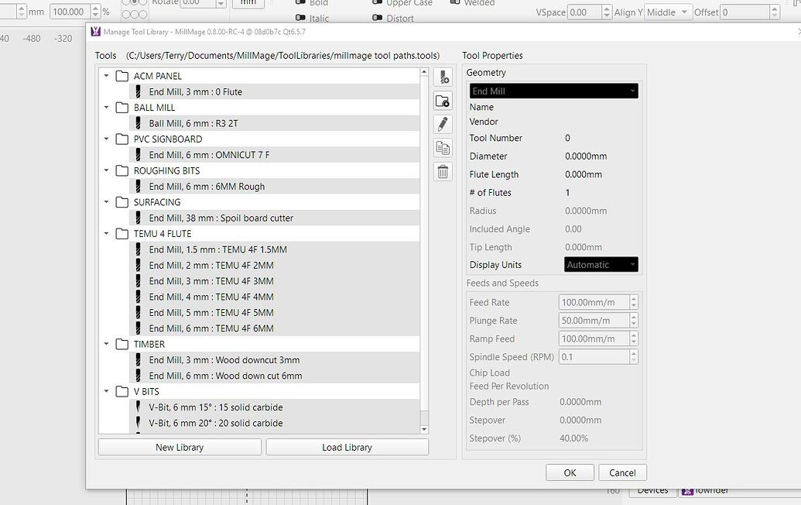Click the MillMage logo in the dialog title bar
The width and height of the screenshot is (801, 505).
pyautogui.click(x=96, y=32)
